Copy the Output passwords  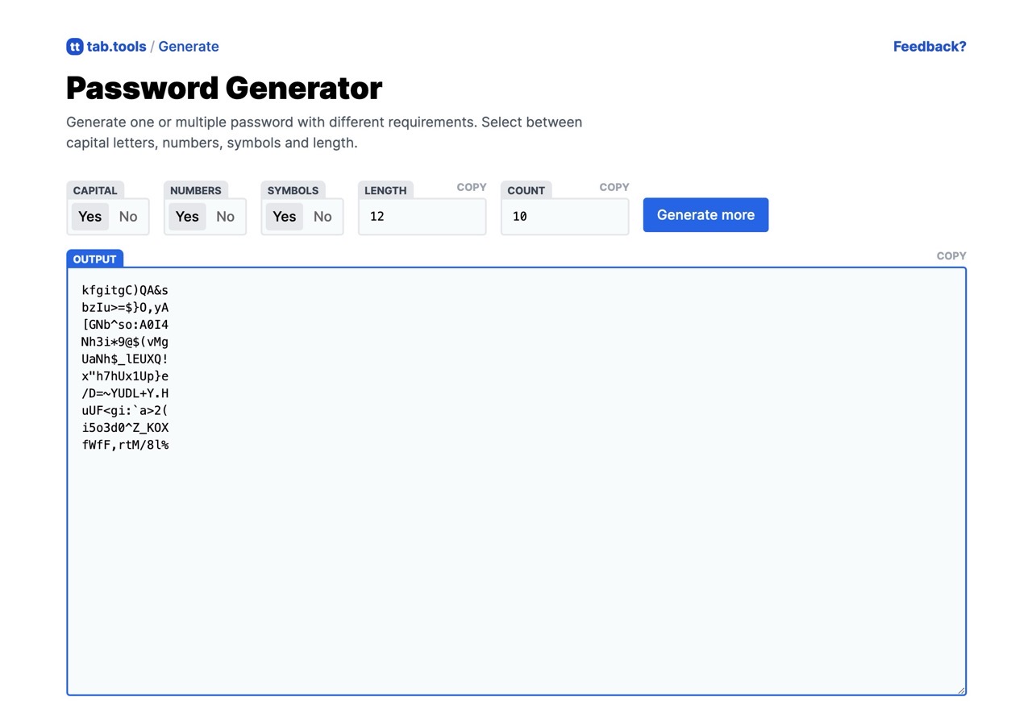click(x=951, y=255)
